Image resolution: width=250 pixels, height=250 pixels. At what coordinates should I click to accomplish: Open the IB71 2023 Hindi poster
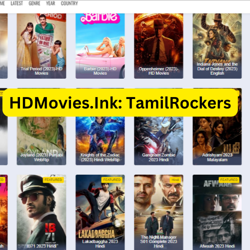[x=41, y=212]
